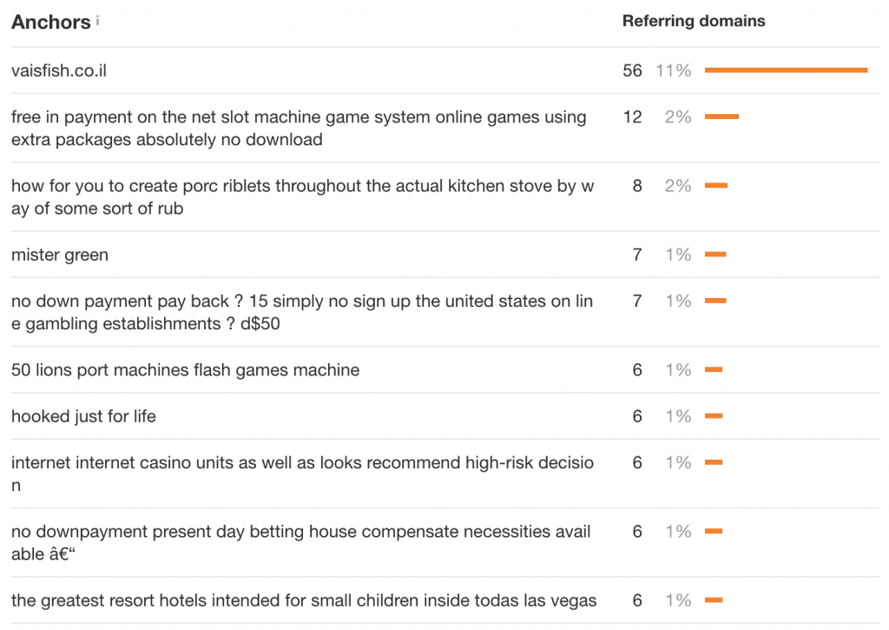Click the orange bar for vaisfish.co.il
This screenshot has width=889, height=630.
pos(786,70)
